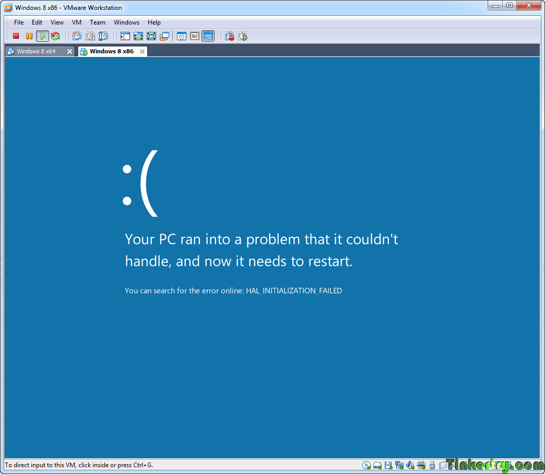Switch to quick switch mode icon
This screenshot has width=545, height=474.
(138, 36)
